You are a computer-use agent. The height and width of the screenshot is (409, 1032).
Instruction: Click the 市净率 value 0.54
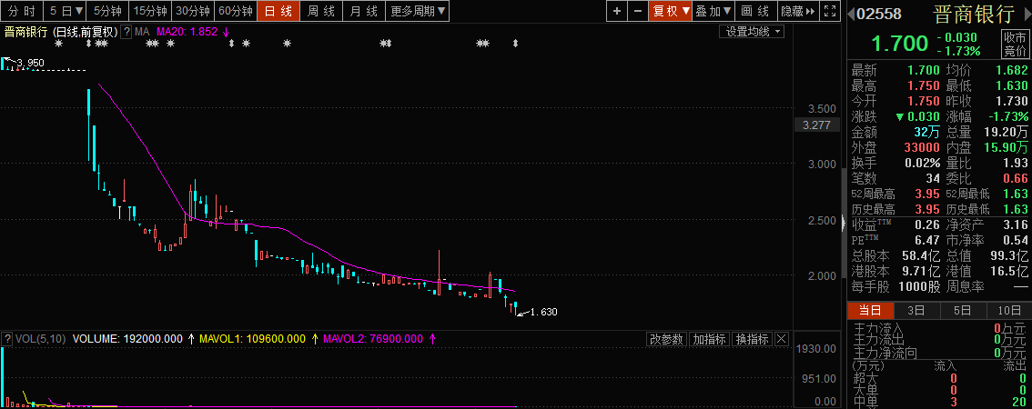click(1014, 240)
